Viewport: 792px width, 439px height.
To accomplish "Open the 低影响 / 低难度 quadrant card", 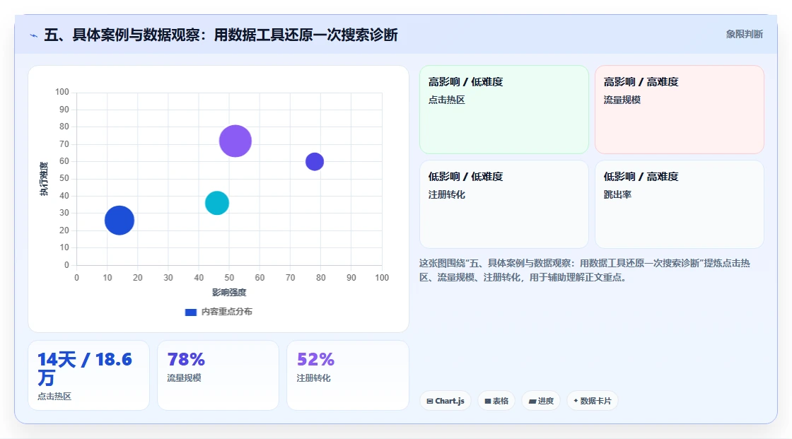I will [504, 204].
